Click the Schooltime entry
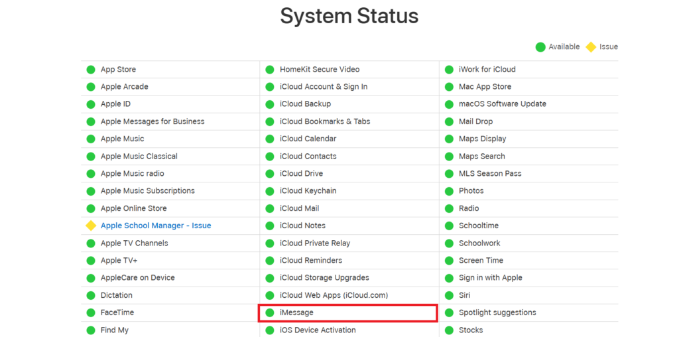 [x=479, y=226]
